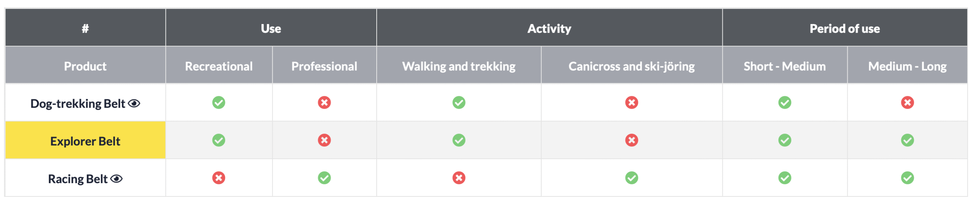Click the eye icon beside Dog-trekking Belt
Viewport: 978px width, 209px height.
click(x=134, y=103)
